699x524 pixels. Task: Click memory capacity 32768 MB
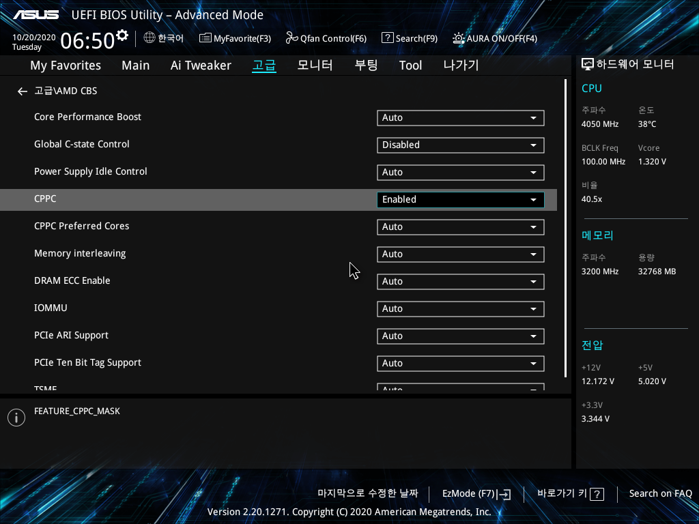click(657, 272)
